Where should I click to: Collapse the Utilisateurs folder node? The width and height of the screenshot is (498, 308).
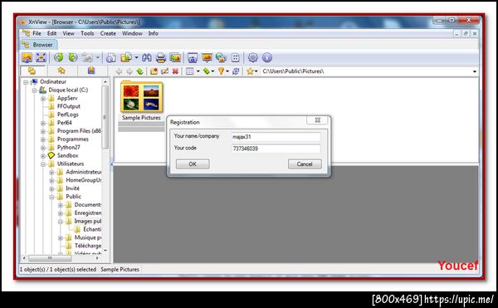[43, 164]
